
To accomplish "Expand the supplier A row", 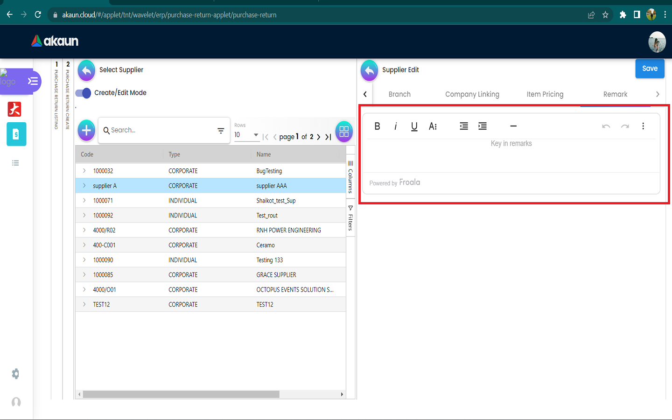I will pyautogui.click(x=84, y=186).
